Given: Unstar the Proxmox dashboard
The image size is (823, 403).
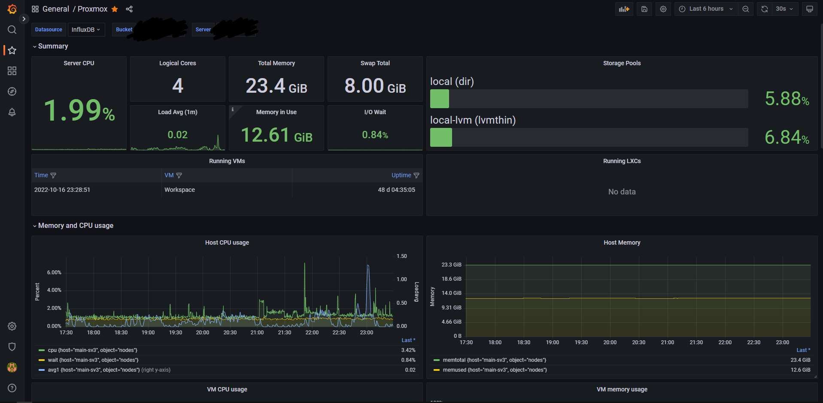Looking at the screenshot, I should pos(115,9).
